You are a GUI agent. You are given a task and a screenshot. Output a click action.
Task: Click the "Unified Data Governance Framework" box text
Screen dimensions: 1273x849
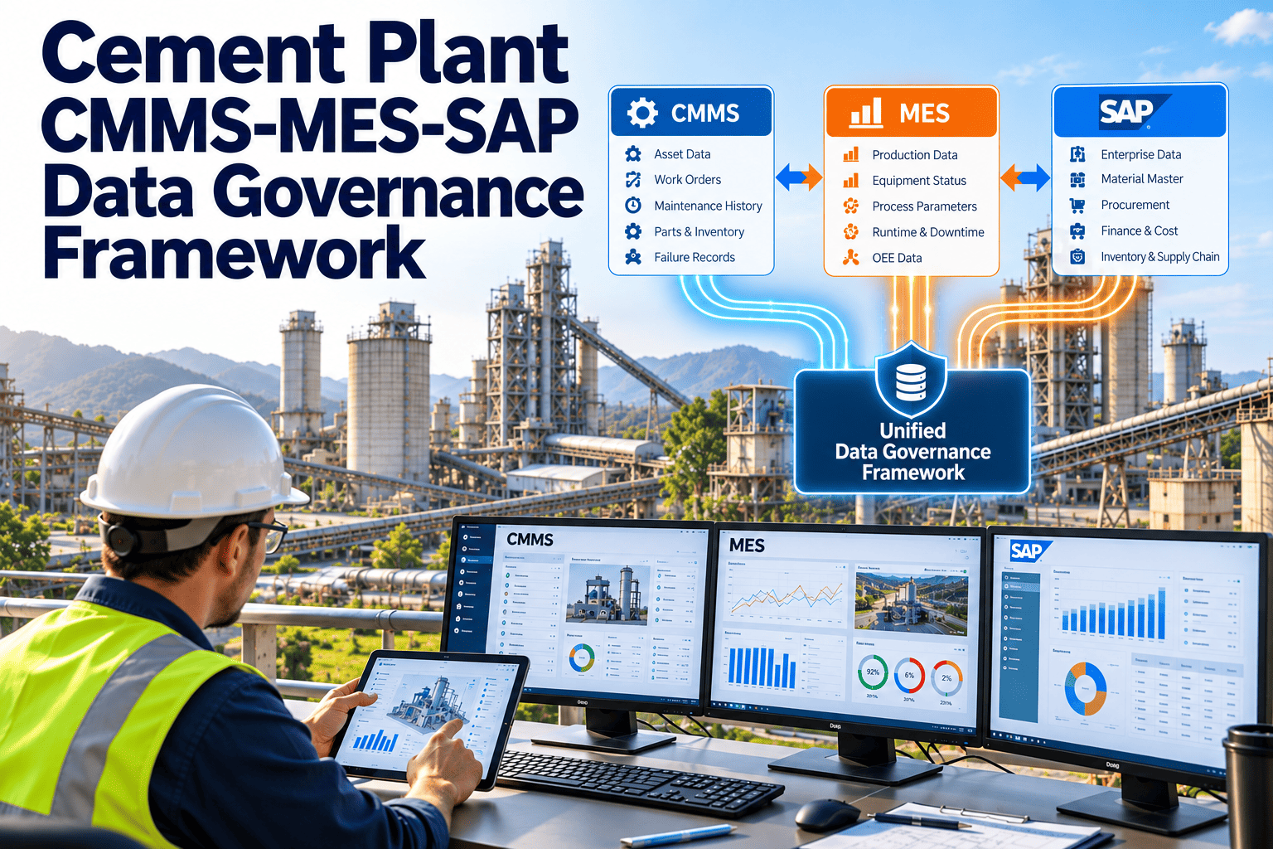[x=912, y=452]
